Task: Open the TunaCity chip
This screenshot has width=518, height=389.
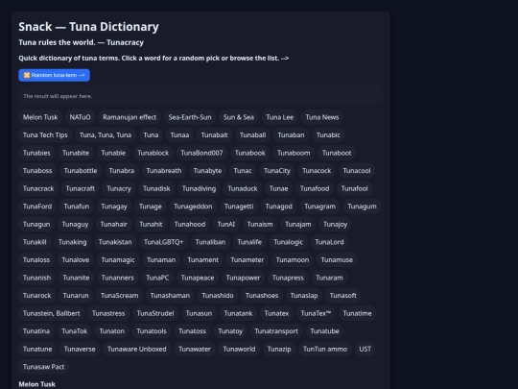Action: [277, 171]
